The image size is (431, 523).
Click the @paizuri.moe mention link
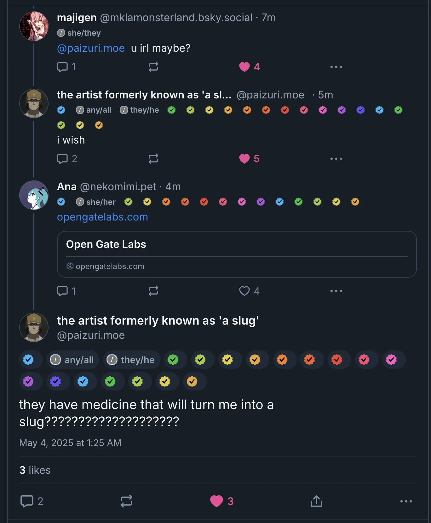(x=91, y=48)
